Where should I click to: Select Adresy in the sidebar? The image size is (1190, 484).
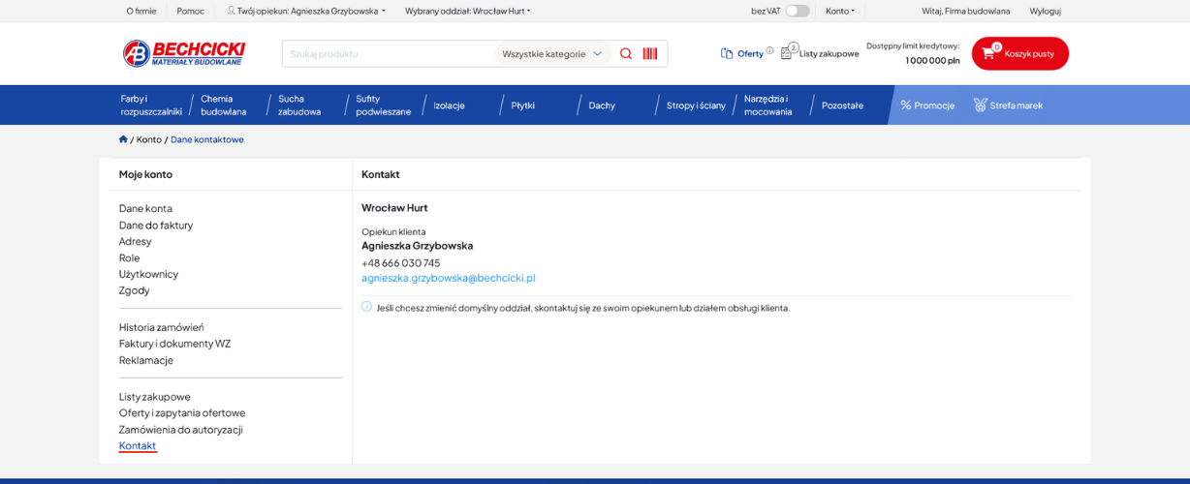[136, 241]
